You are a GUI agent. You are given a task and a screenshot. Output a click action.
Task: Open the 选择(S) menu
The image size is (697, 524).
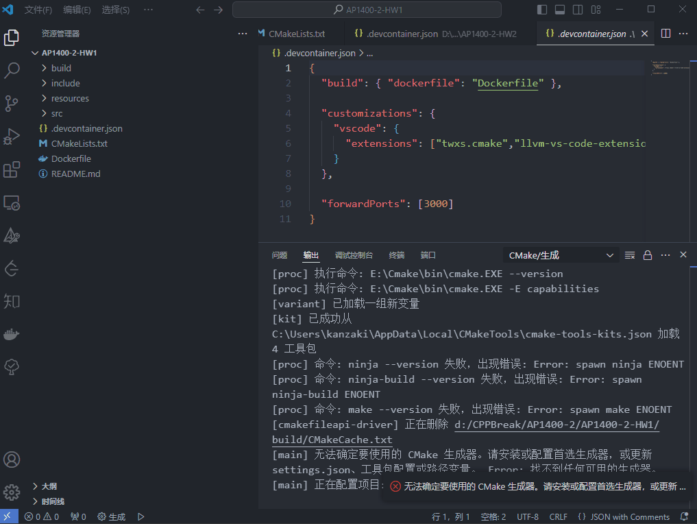[x=116, y=10]
